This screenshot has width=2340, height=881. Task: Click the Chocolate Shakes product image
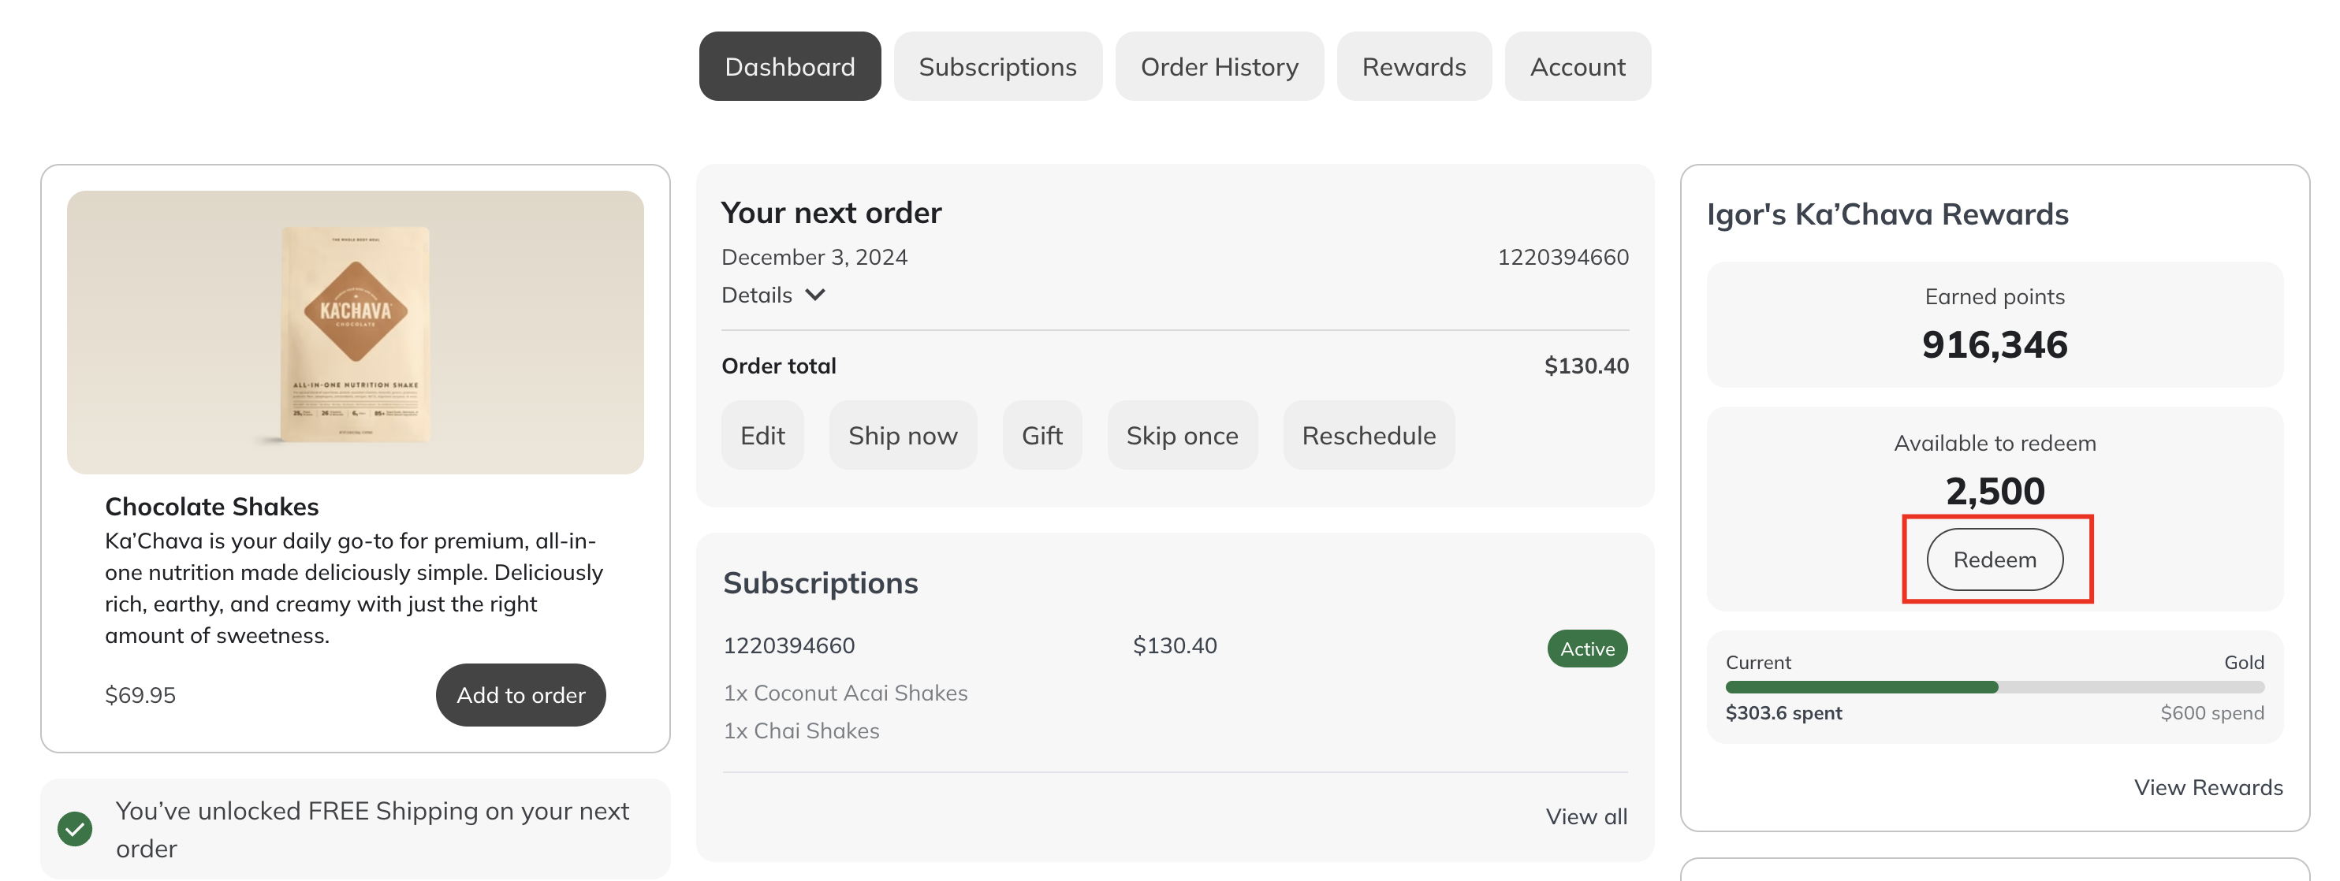point(355,333)
